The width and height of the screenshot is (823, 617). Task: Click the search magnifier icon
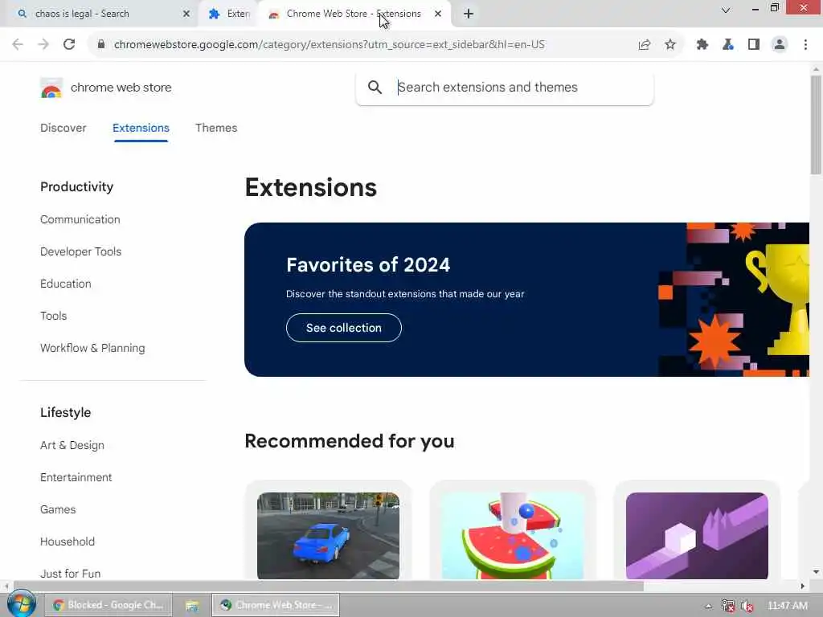tap(375, 87)
